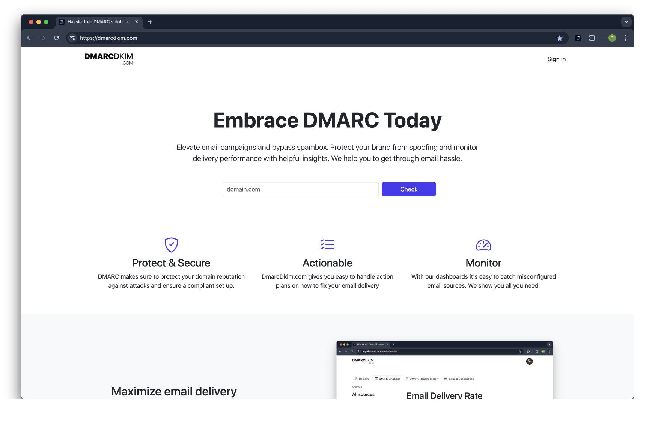Click the site information icon in the address bar
Screen dimensions: 655x427
tap(72, 38)
